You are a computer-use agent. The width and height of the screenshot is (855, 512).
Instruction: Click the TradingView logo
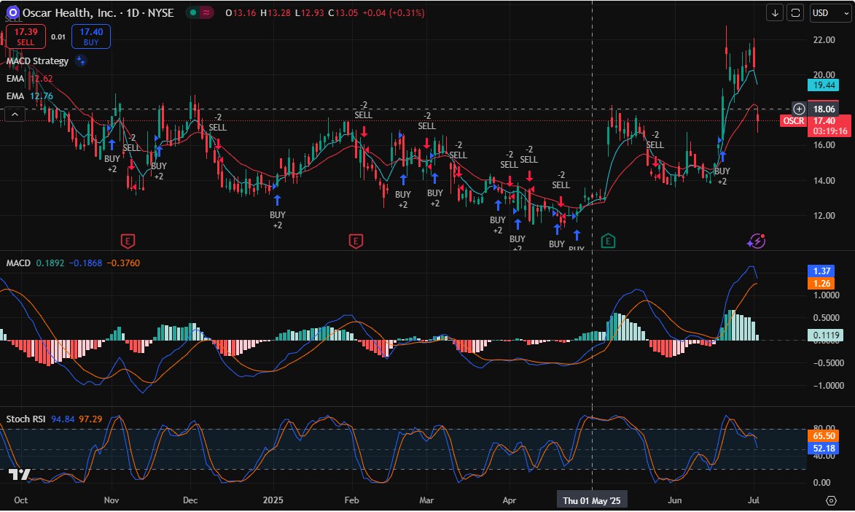click(20, 474)
